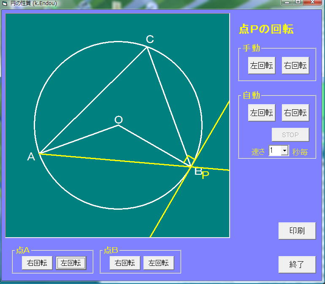The image size is (325, 284).
Task: Click 終了 exit button
Action: [x=297, y=265]
